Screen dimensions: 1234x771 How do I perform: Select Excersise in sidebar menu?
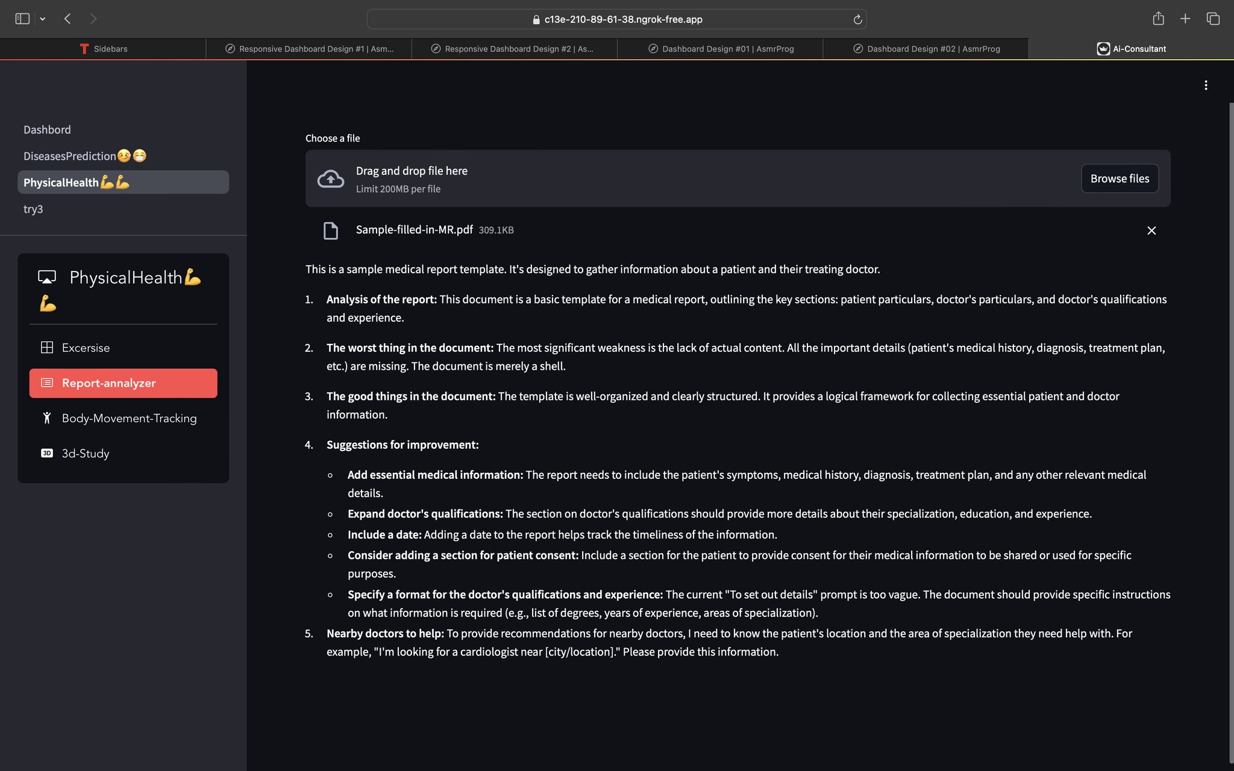tap(86, 348)
